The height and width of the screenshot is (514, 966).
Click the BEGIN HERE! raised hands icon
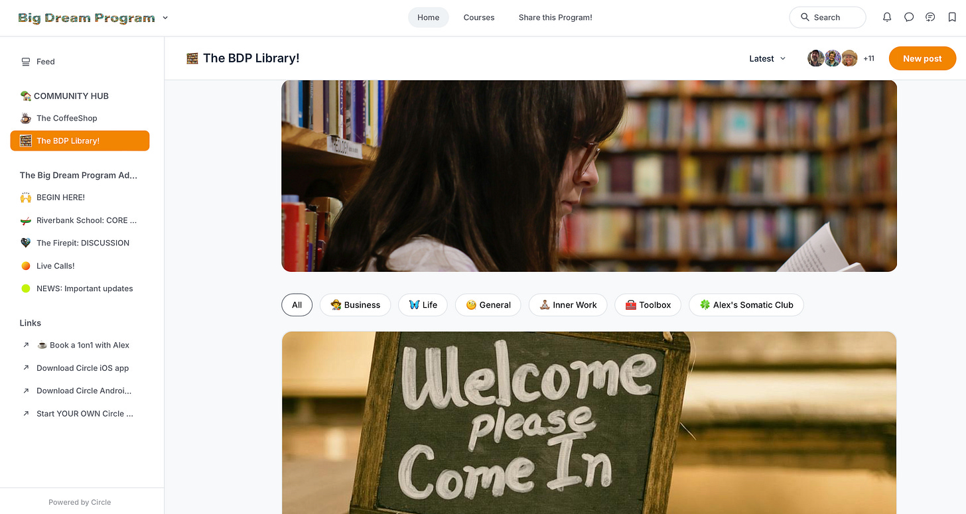(26, 198)
